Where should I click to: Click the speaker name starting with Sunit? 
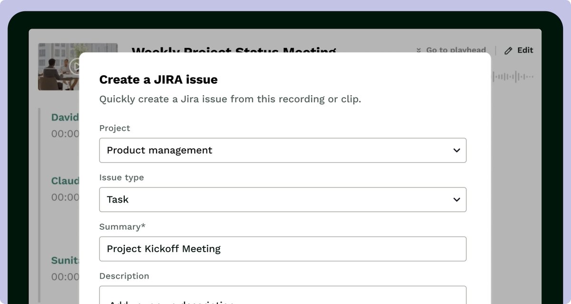(65, 260)
